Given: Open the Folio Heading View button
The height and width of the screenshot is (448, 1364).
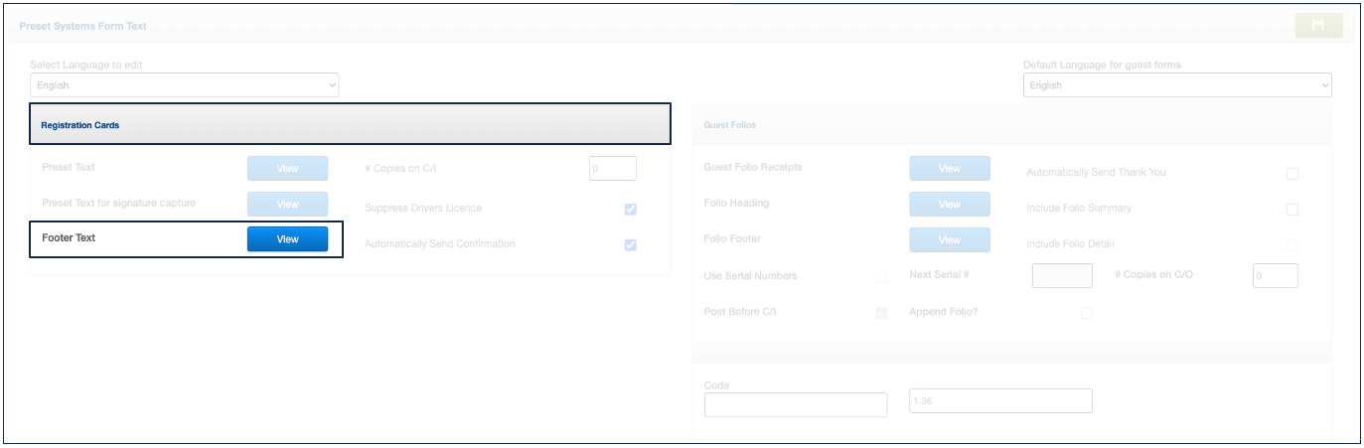Looking at the screenshot, I should click(x=949, y=205).
